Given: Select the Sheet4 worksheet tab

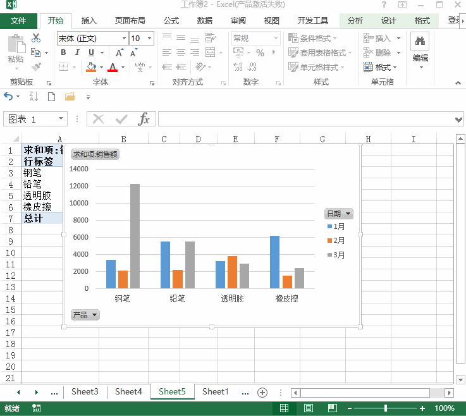Looking at the screenshot, I should click(x=128, y=391).
